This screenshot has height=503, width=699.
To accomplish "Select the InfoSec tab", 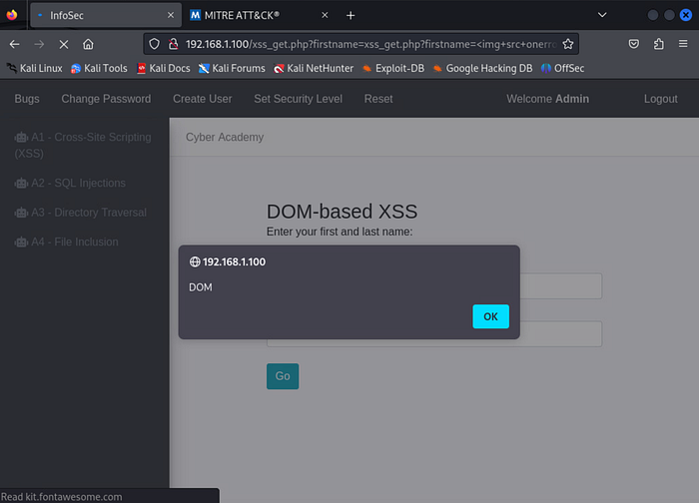I will 106,15.
